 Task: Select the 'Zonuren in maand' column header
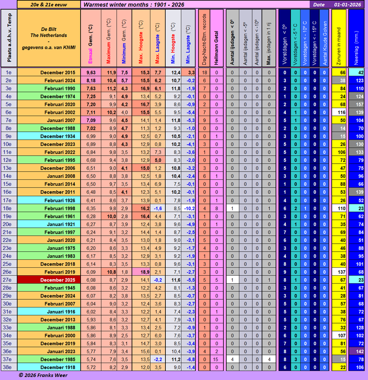click(339, 38)
